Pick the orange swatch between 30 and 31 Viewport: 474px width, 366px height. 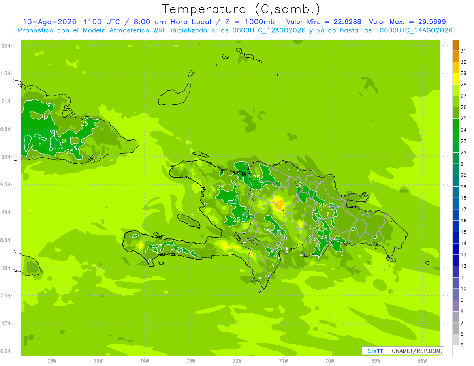(x=455, y=56)
